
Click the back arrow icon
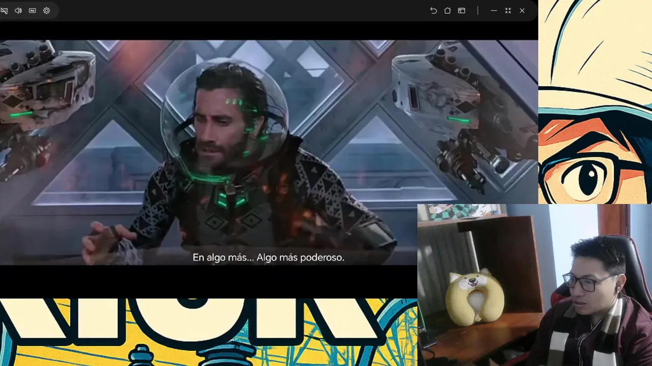click(433, 11)
